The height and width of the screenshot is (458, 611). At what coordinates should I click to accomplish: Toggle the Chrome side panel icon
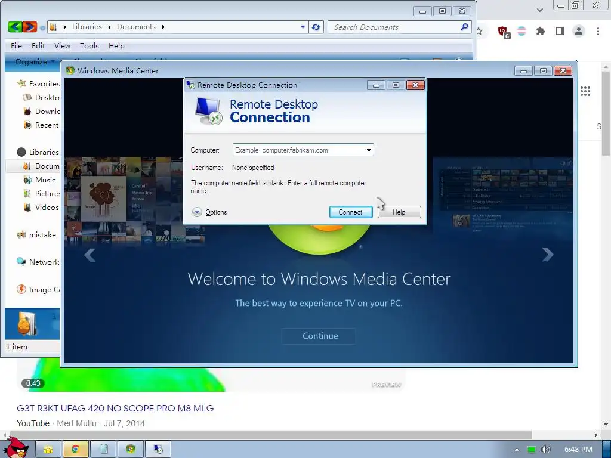click(560, 31)
